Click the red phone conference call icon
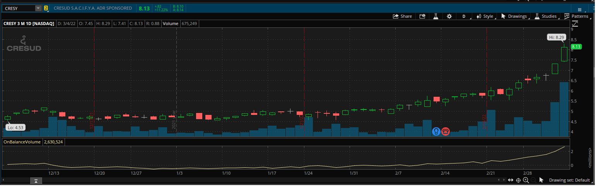The height and width of the screenshot is (187, 596). pyautogui.click(x=446, y=131)
